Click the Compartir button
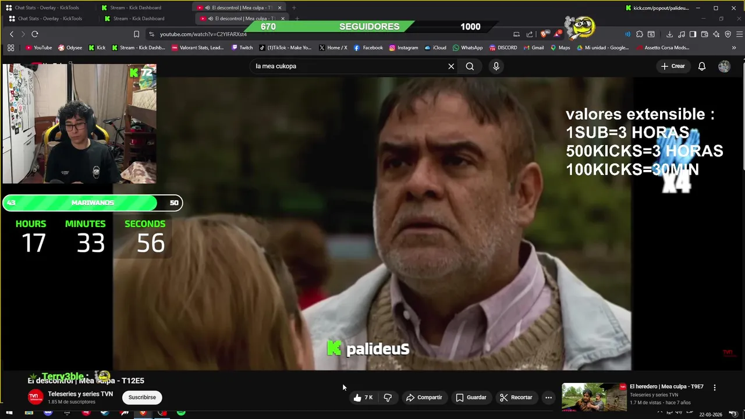 pos(424,397)
